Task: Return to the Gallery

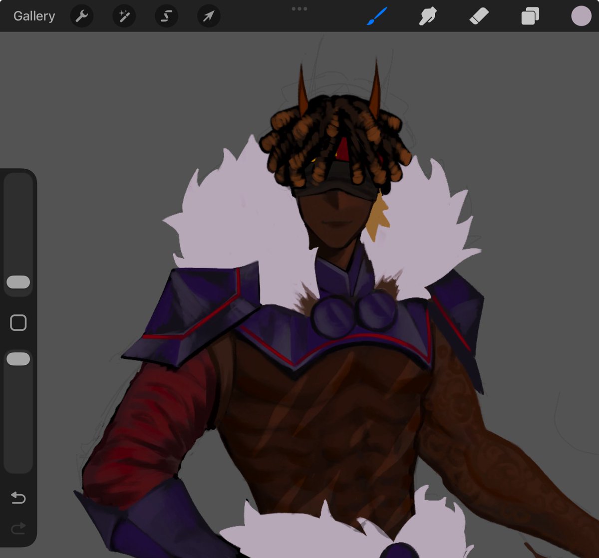Action: pyautogui.click(x=33, y=15)
